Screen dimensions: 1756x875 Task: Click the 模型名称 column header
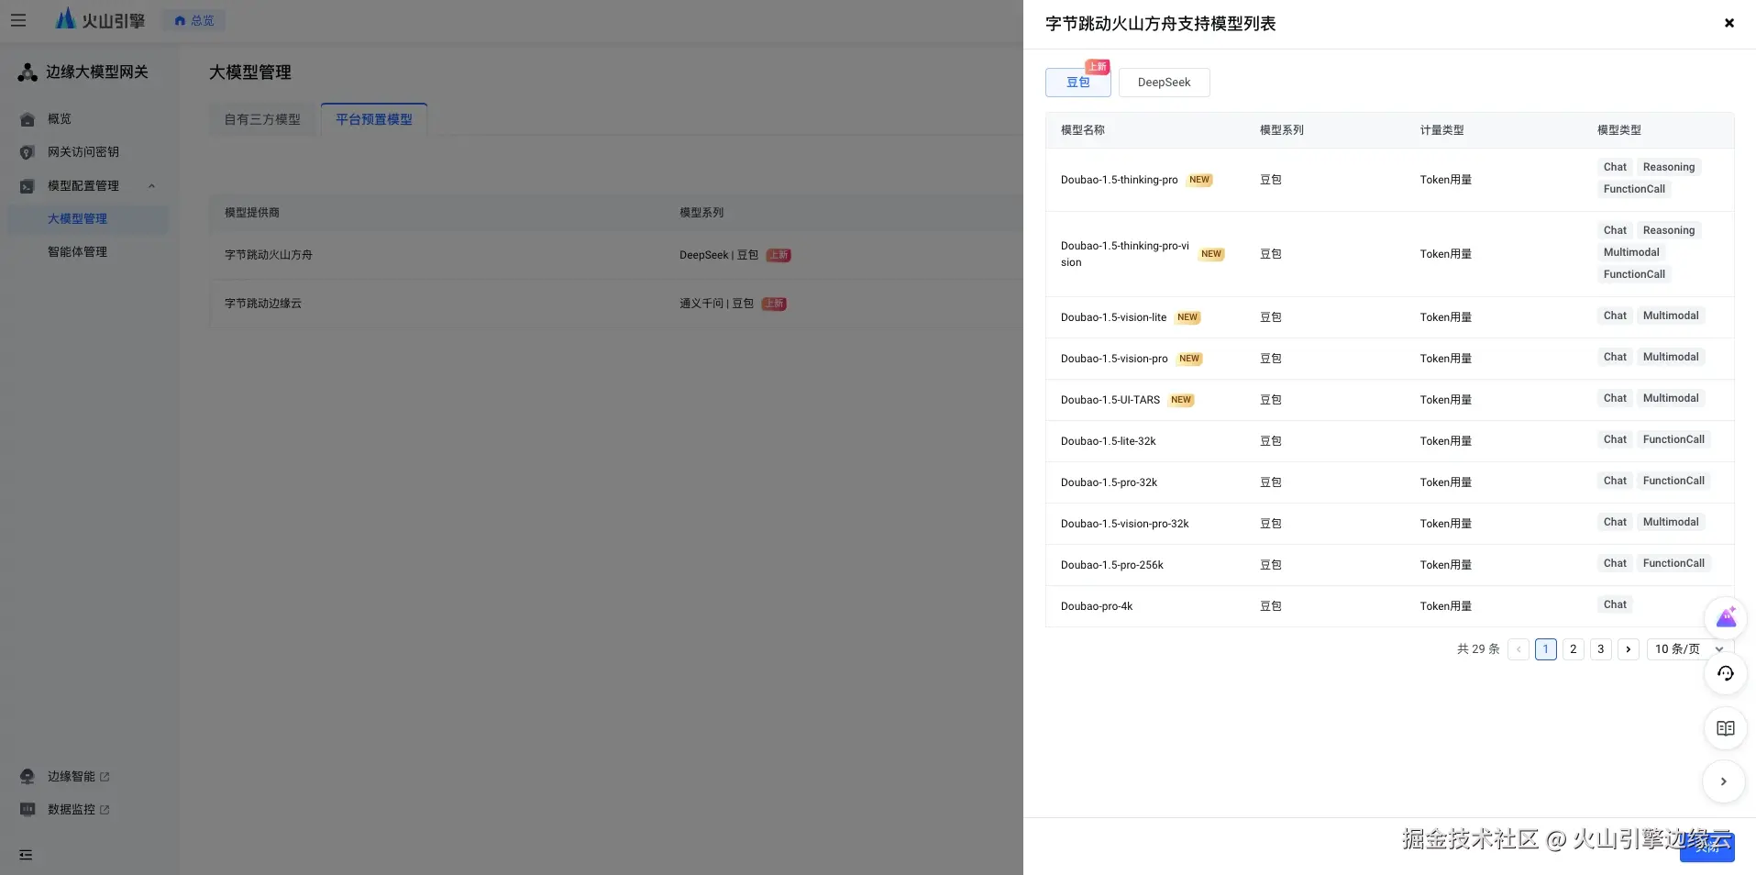pos(1083,130)
